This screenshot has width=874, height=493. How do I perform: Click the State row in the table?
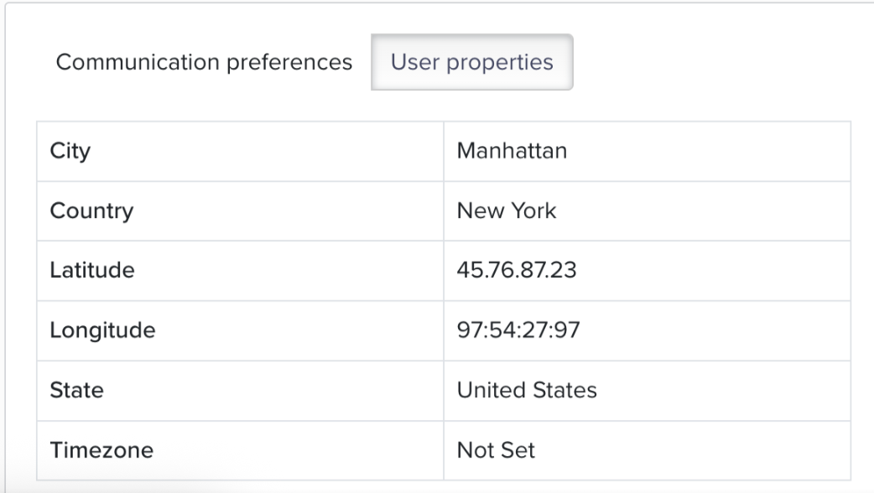pos(239,390)
